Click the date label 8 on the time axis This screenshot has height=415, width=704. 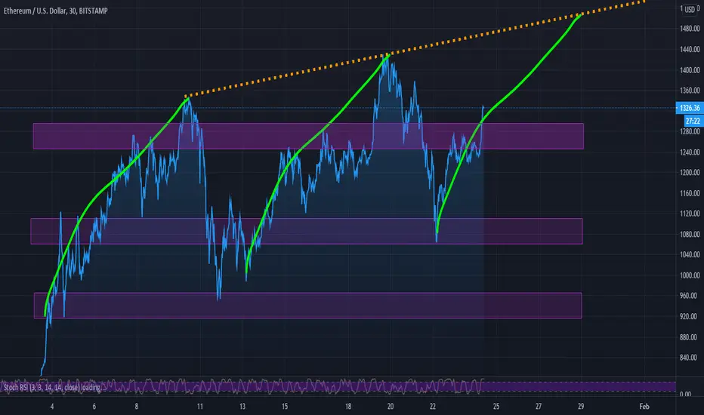[137, 407]
